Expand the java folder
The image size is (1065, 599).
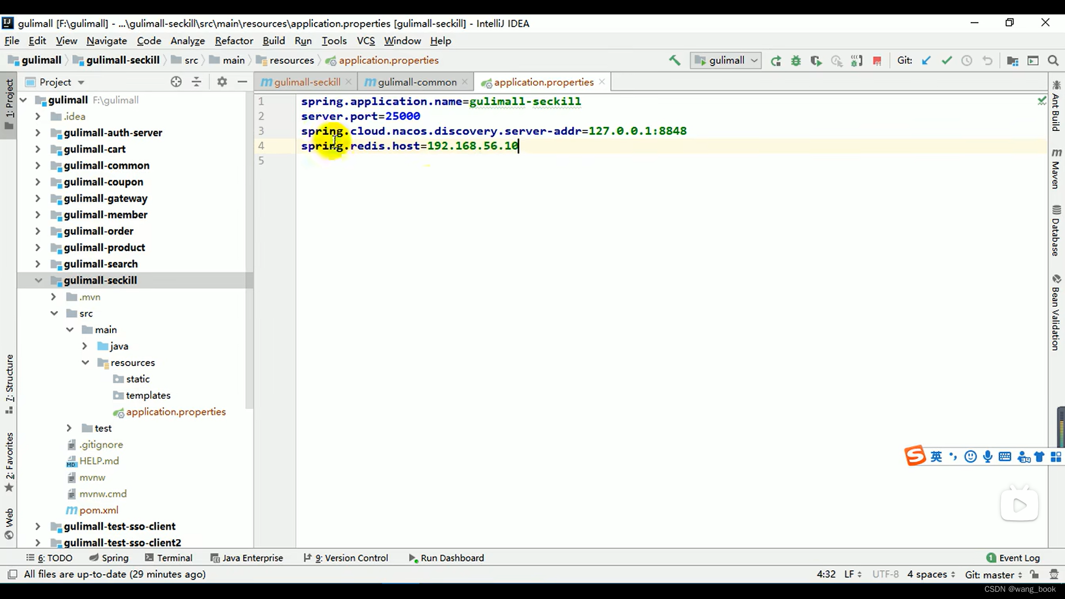[x=84, y=346]
